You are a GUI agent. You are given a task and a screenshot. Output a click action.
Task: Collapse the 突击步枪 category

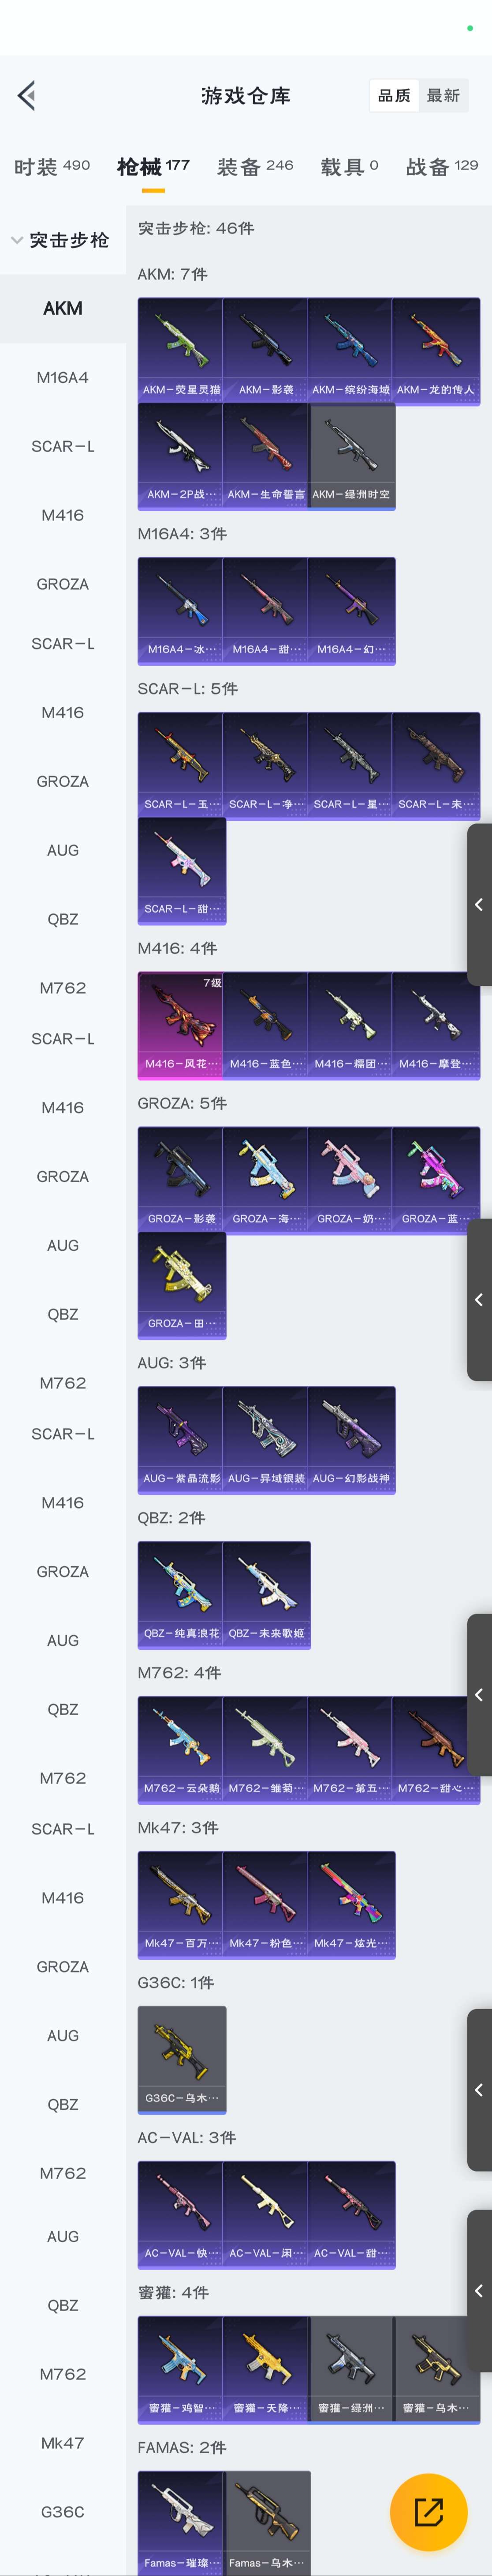point(62,240)
